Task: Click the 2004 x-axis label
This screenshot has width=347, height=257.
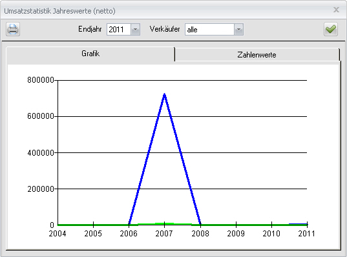Action: coord(58,234)
